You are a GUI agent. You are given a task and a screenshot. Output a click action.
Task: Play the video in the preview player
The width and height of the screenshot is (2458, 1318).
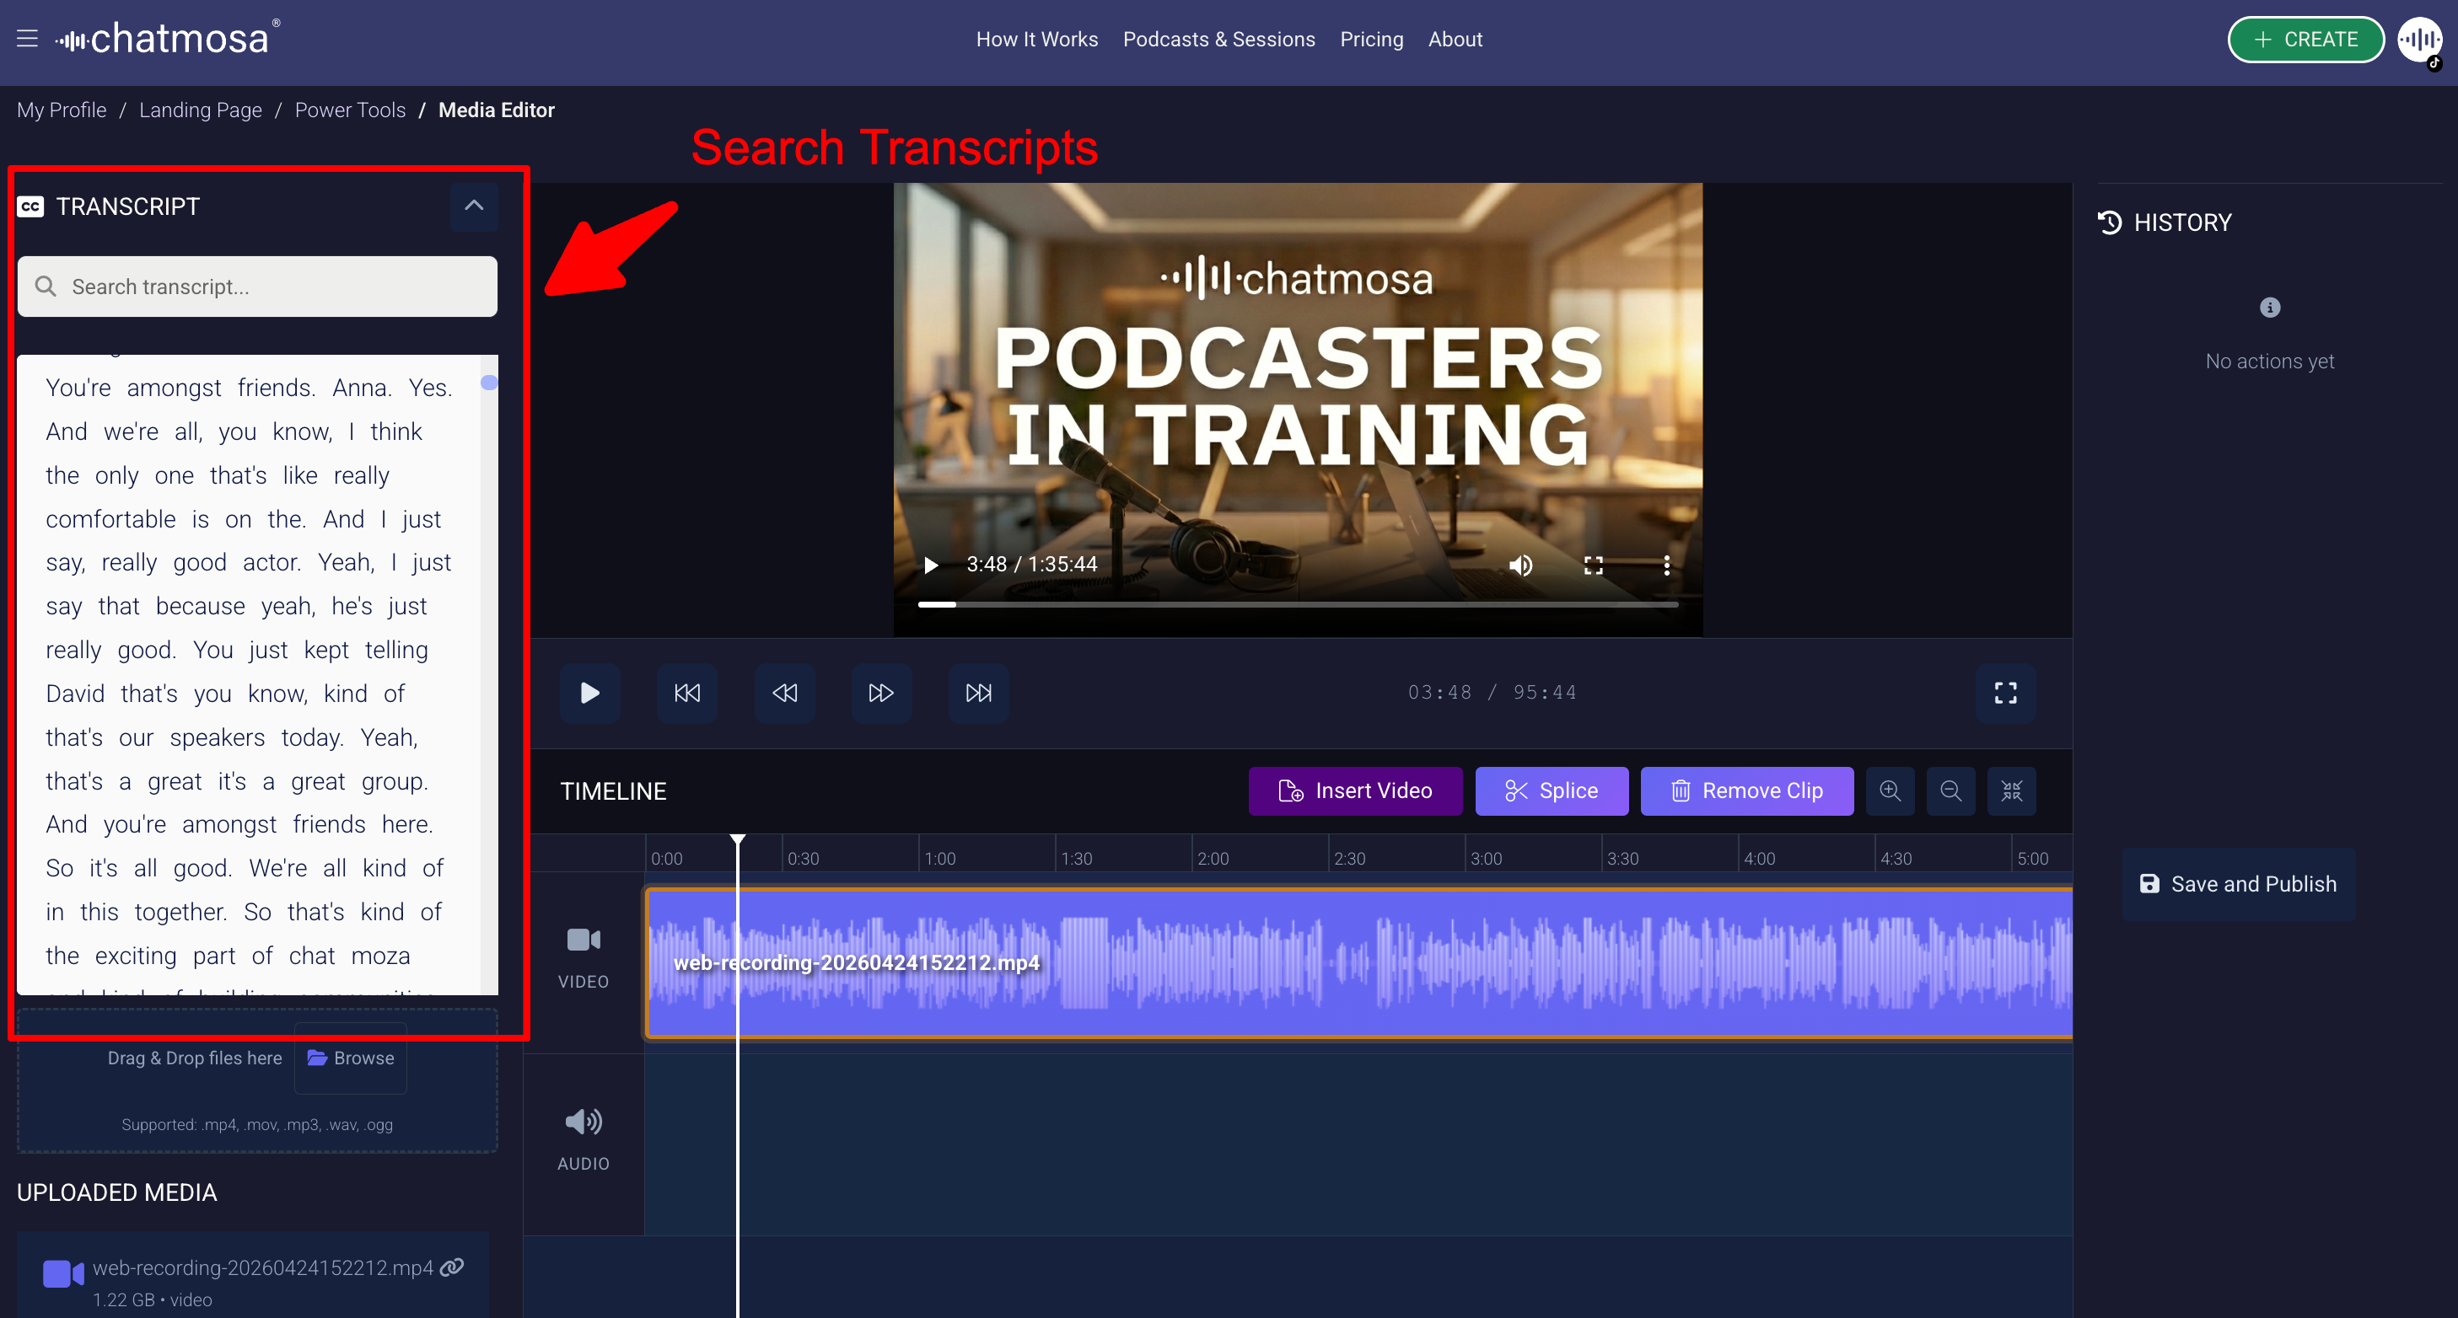[931, 565]
